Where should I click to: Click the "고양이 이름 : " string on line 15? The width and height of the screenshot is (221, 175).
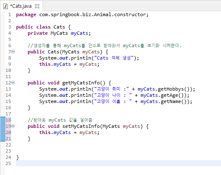tap(113, 102)
